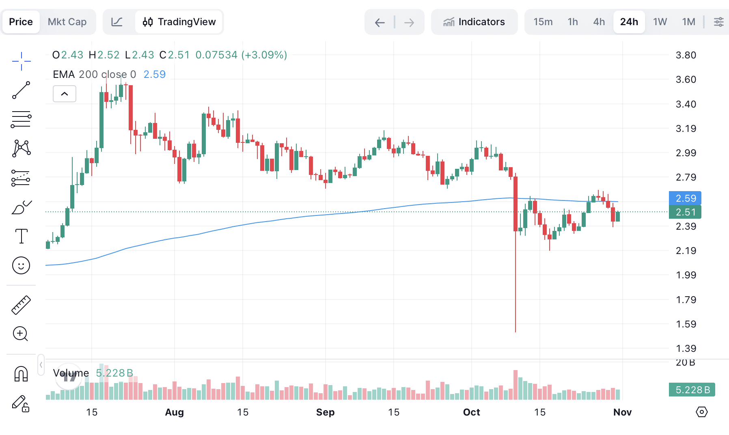Collapse the indicator legend chevron
Screen dimensions: 729x435
[x=65, y=94]
